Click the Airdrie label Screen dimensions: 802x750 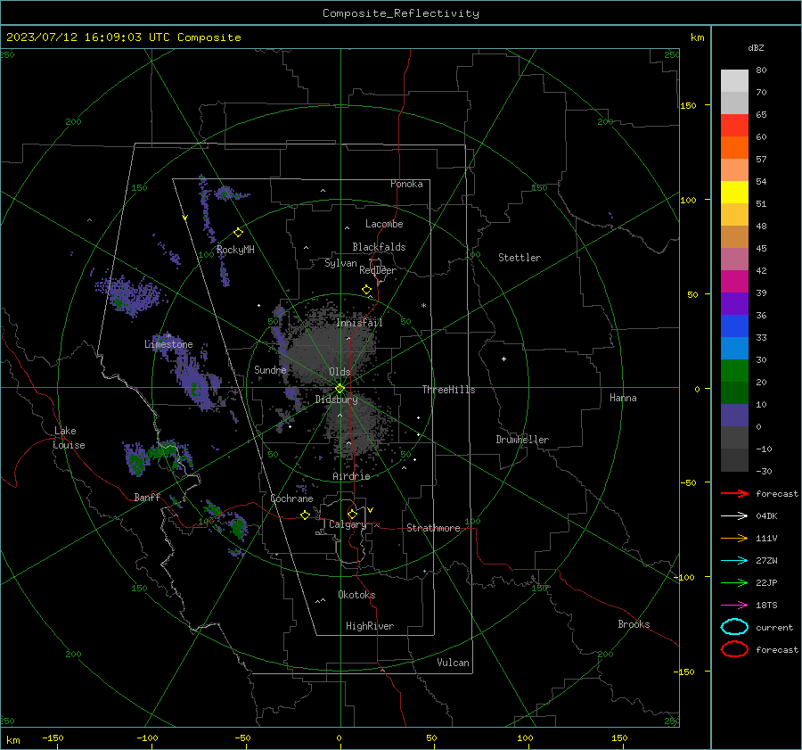(351, 476)
